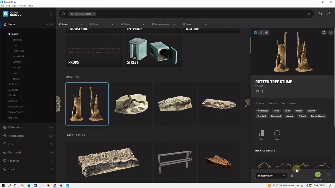Select 3D Plants in sidebar
335x188 pixels.
click(x=14, y=84)
